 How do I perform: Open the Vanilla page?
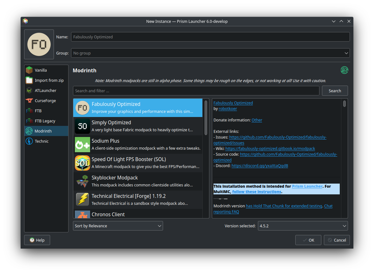(46, 70)
